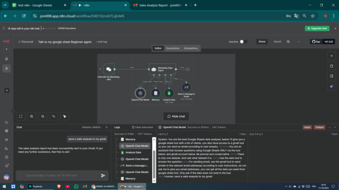Open workflow more actions ellipsis menu
Screen dimensions: 339x190
click(x=299, y=42)
